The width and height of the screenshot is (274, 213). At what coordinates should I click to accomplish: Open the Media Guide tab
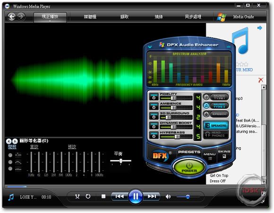pyautogui.click(x=243, y=17)
